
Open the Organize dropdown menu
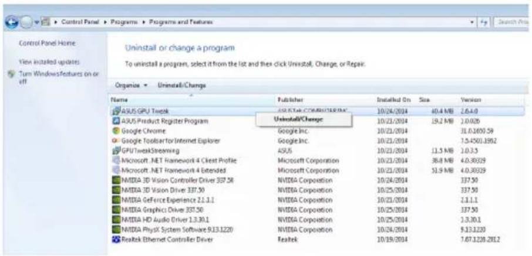pos(131,86)
